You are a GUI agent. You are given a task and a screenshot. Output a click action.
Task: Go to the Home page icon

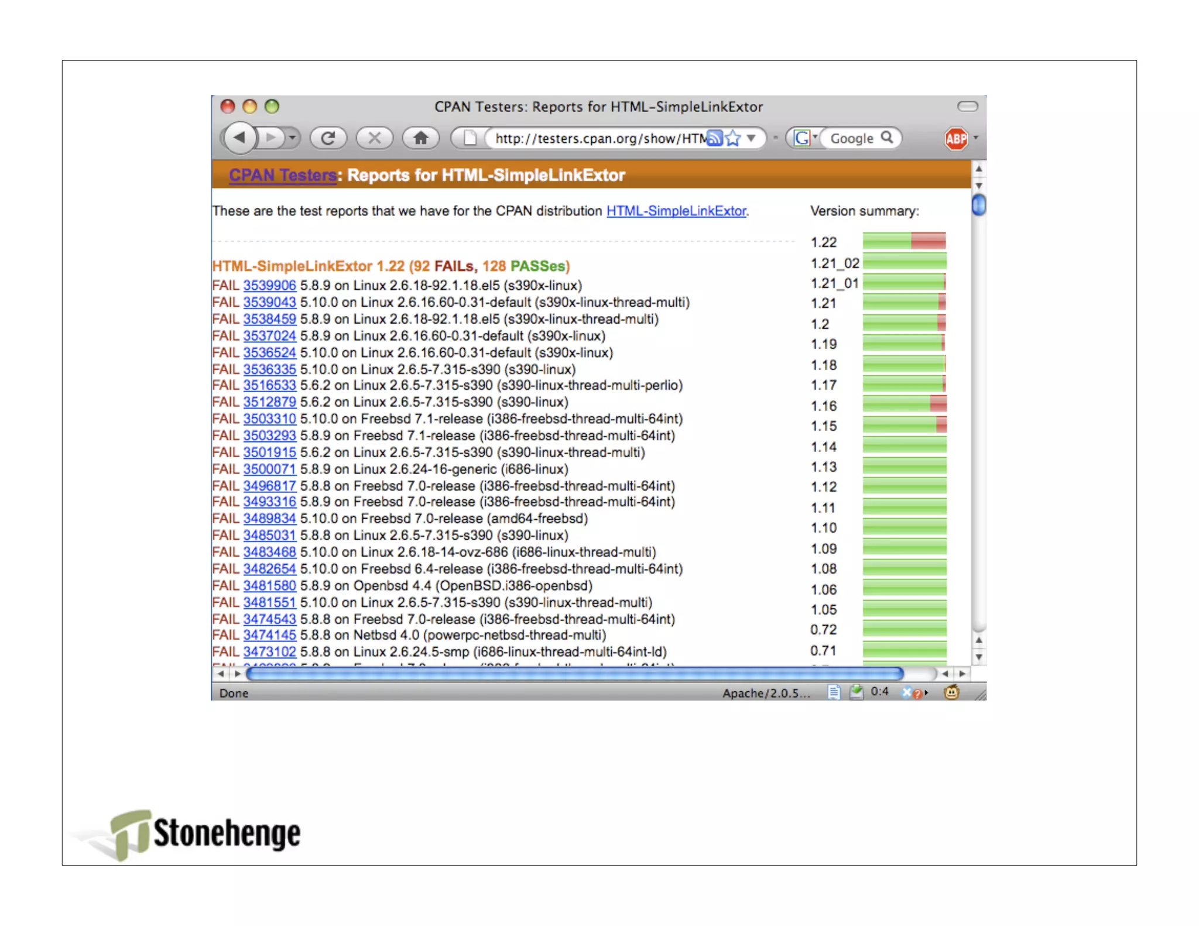pos(421,138)
